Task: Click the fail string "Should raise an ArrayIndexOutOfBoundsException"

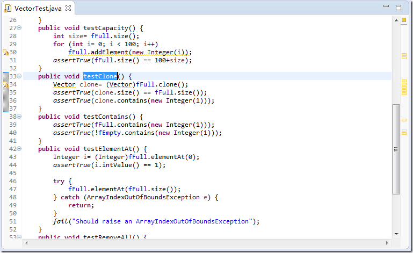Action: pos(162,221)
